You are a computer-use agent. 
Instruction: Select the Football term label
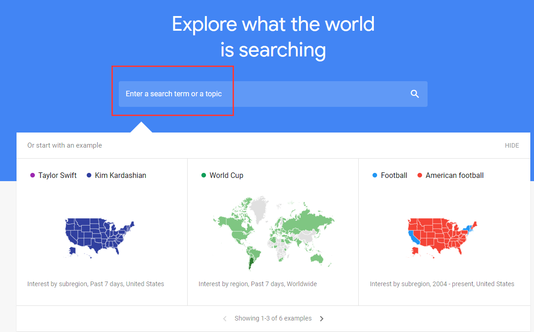(394, 175)
